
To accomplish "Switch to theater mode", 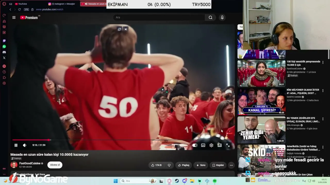I will (x=220, y=145).
